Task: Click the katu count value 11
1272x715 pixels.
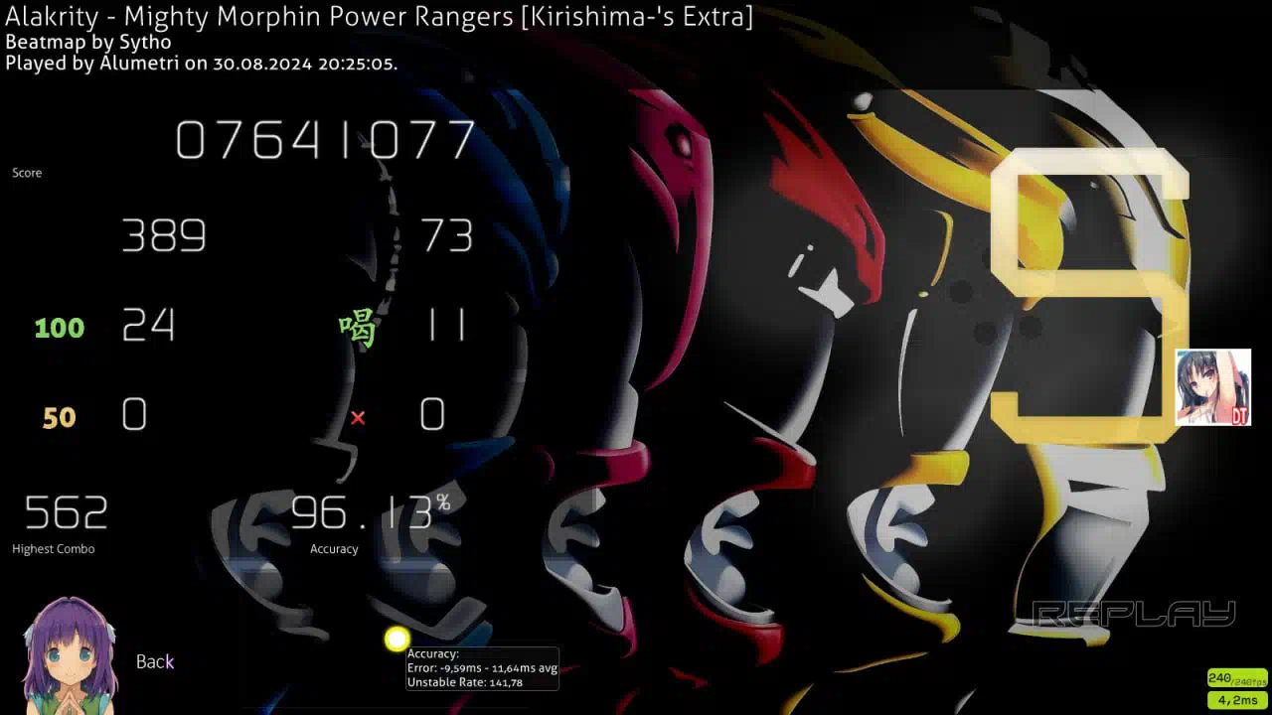Action: point(446,325)
